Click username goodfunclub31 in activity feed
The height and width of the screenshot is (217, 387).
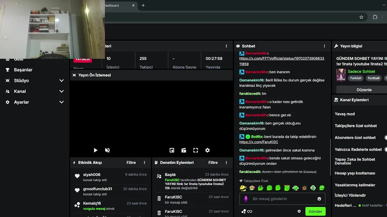pos(97,189)
